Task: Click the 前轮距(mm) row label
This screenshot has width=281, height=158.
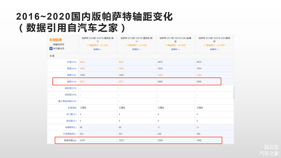Action: (71, 88)
